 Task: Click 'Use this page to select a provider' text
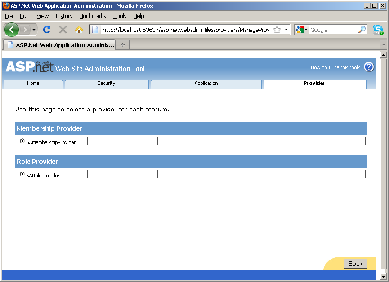[x=92, y=109]
